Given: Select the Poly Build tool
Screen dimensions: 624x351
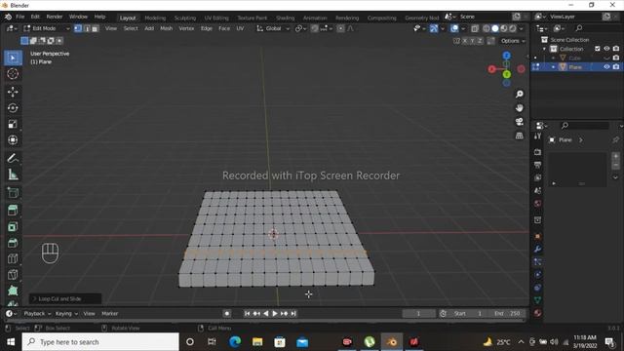Looking at the screenshot, I should (13, 291).
